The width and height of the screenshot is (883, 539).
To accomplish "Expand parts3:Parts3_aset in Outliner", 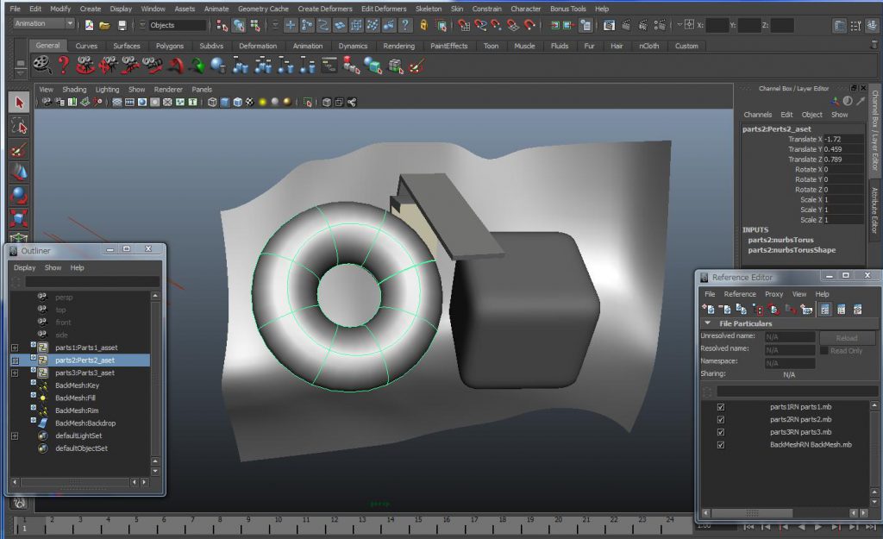I will (15, 373).
